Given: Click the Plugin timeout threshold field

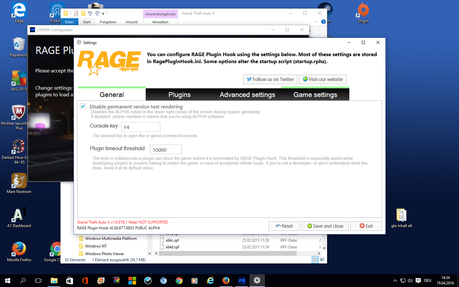Looking at the screenshot, I should point(166,150).
